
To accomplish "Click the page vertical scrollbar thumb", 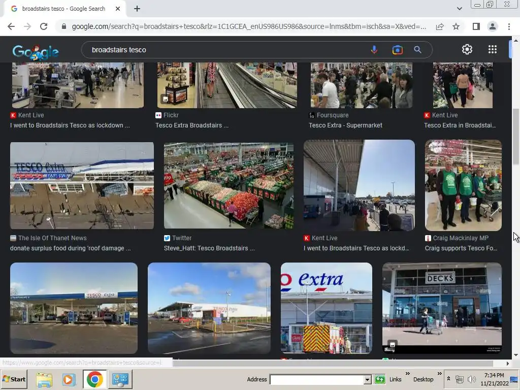I will coord(516,136).
